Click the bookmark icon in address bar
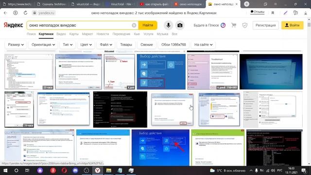The image size is (311, 175). pyautogui.click(x=273, y=13)
